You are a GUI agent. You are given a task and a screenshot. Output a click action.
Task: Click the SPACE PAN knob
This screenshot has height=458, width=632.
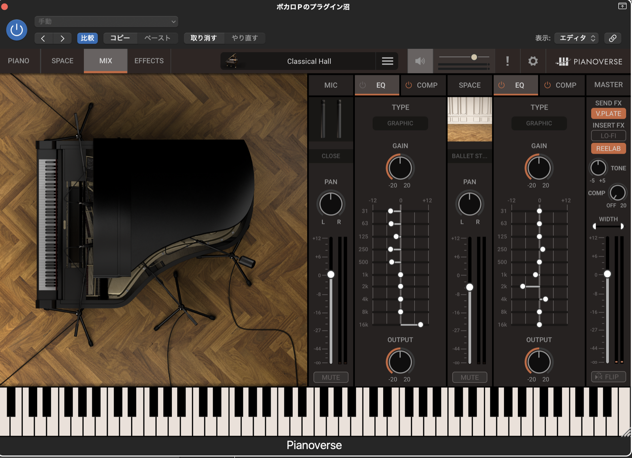(470, 204)
